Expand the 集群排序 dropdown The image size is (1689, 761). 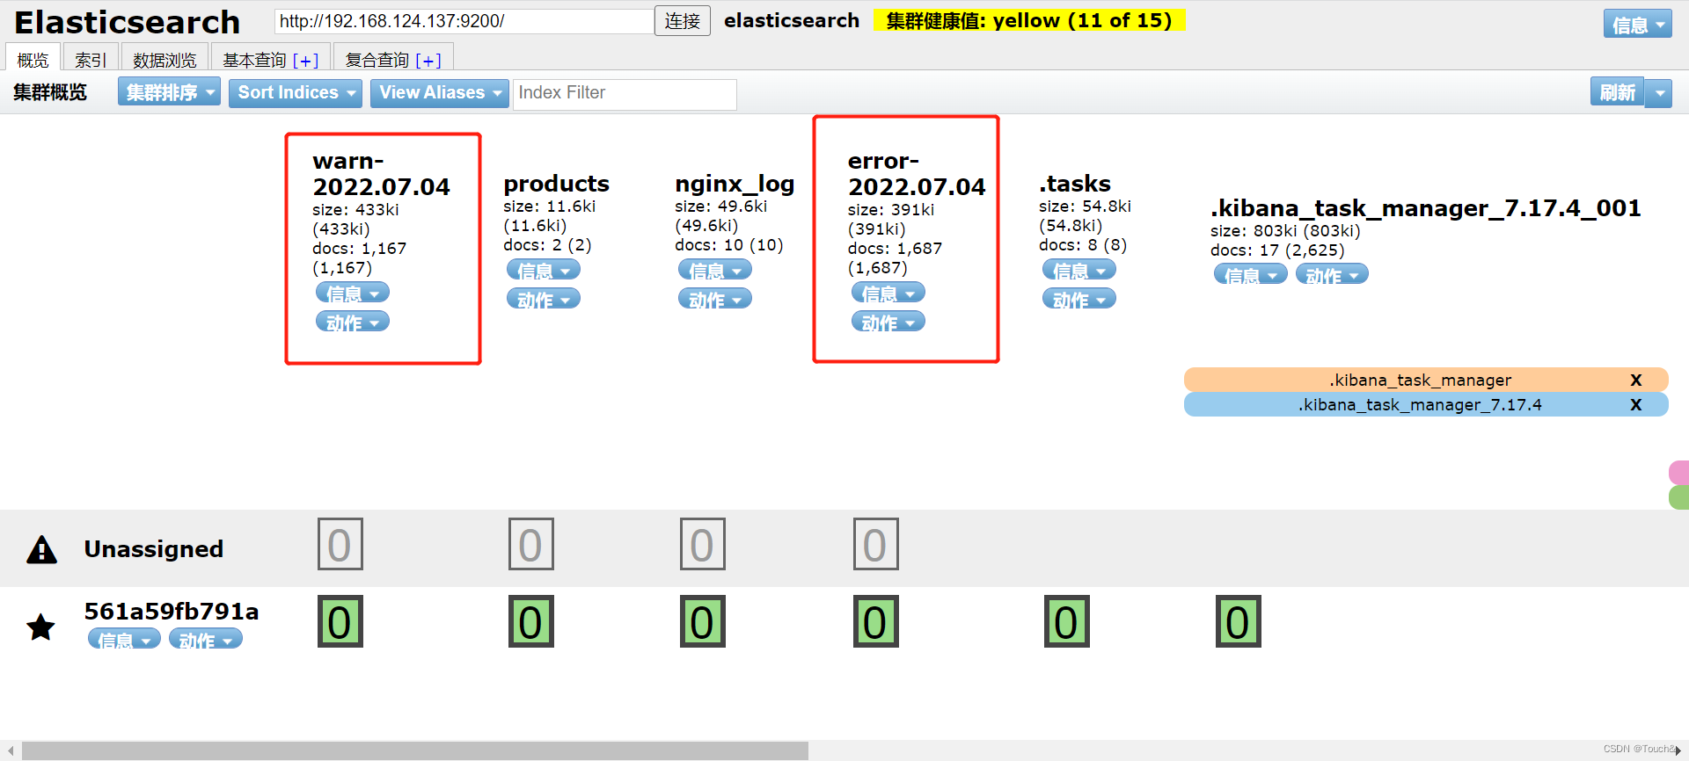tap(169, 92)
